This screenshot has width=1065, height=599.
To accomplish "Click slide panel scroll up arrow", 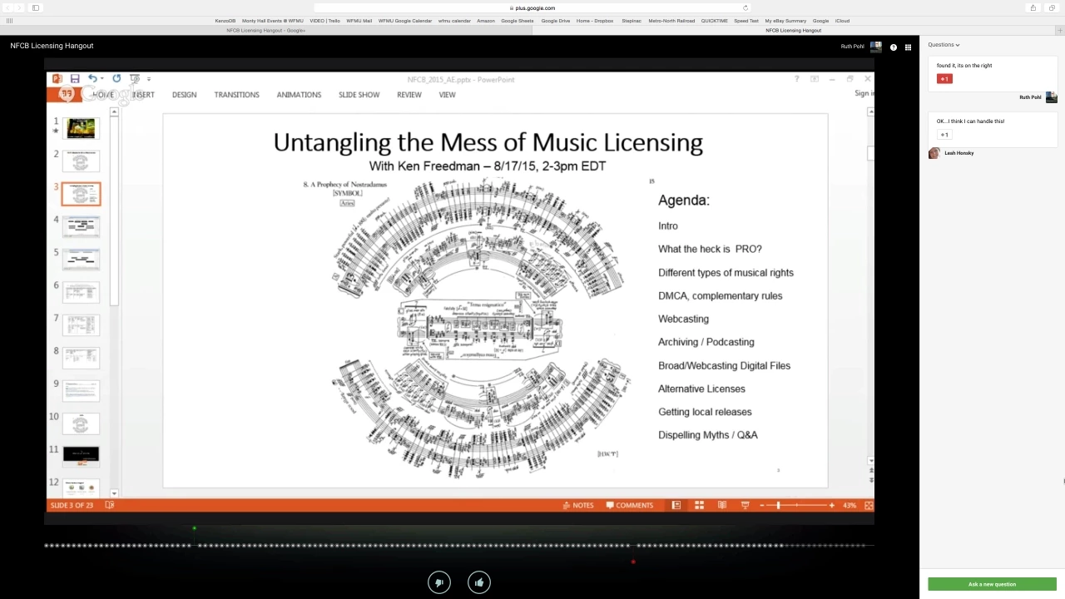I will [115, 112].
